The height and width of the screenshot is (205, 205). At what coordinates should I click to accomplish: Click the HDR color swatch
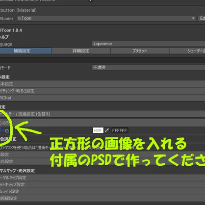point(98,130)
